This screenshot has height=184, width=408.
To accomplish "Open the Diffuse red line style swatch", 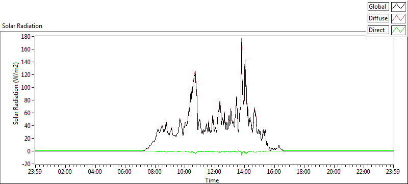I will [398, 18].
